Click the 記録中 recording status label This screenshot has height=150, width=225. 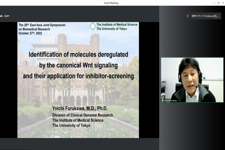coord(7,16)
